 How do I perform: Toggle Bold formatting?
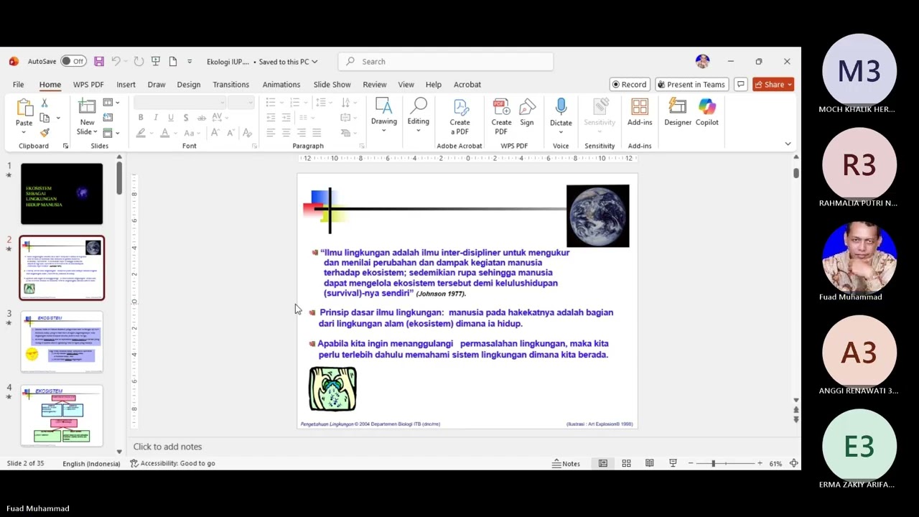tap(141, 118)
